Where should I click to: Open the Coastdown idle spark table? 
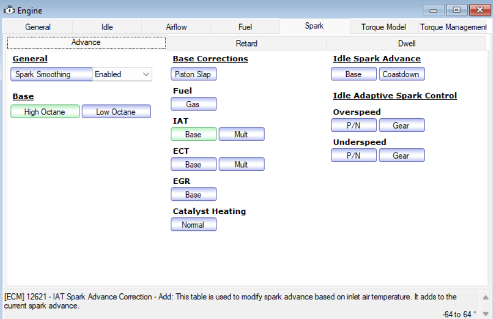pyautogui.click(x=402, y=74)
